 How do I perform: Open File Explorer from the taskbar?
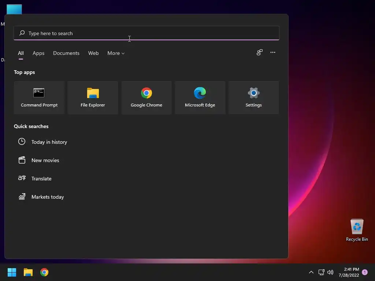(x=28, y=272)
